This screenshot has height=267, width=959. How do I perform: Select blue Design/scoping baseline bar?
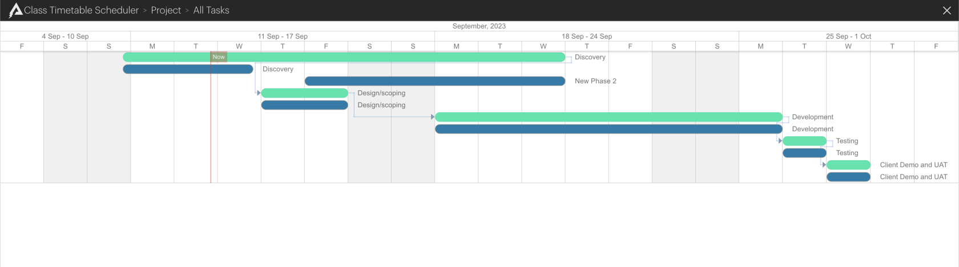click(x=305, y=105)
